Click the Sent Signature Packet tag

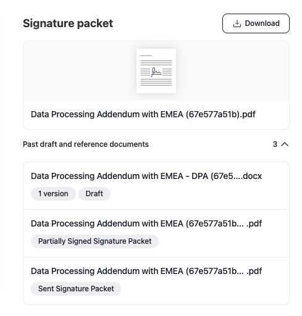76,289
